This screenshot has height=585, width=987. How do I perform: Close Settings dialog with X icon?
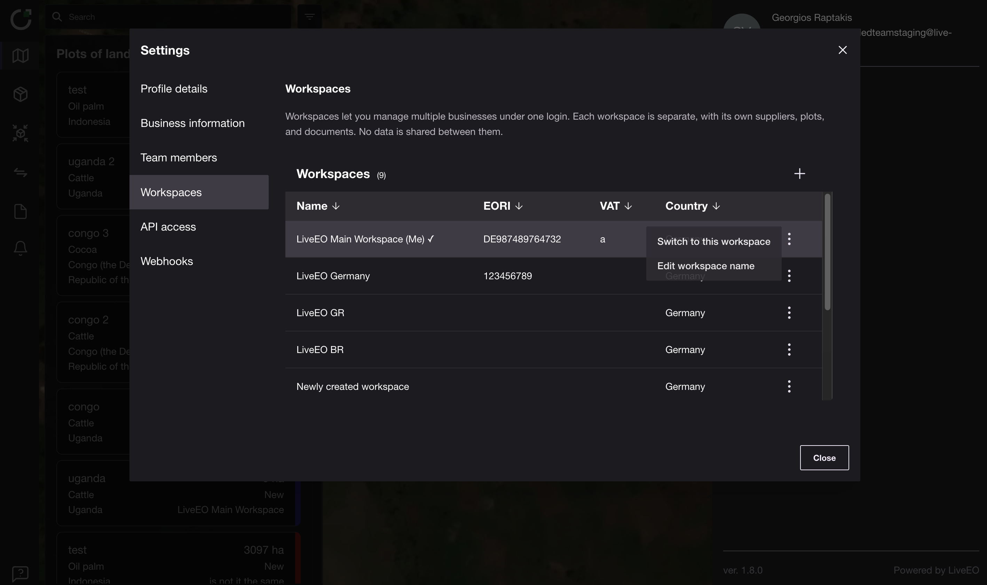842,50
